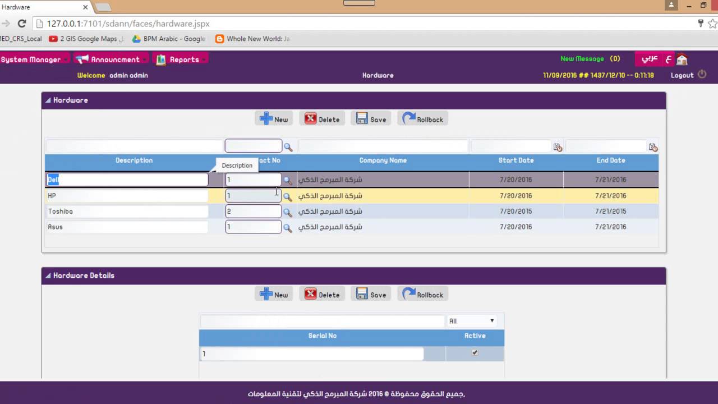The width and height of the screenshot is (718, 404).
Task: Sort by the Start Date column header
Action: click(516, 160)
